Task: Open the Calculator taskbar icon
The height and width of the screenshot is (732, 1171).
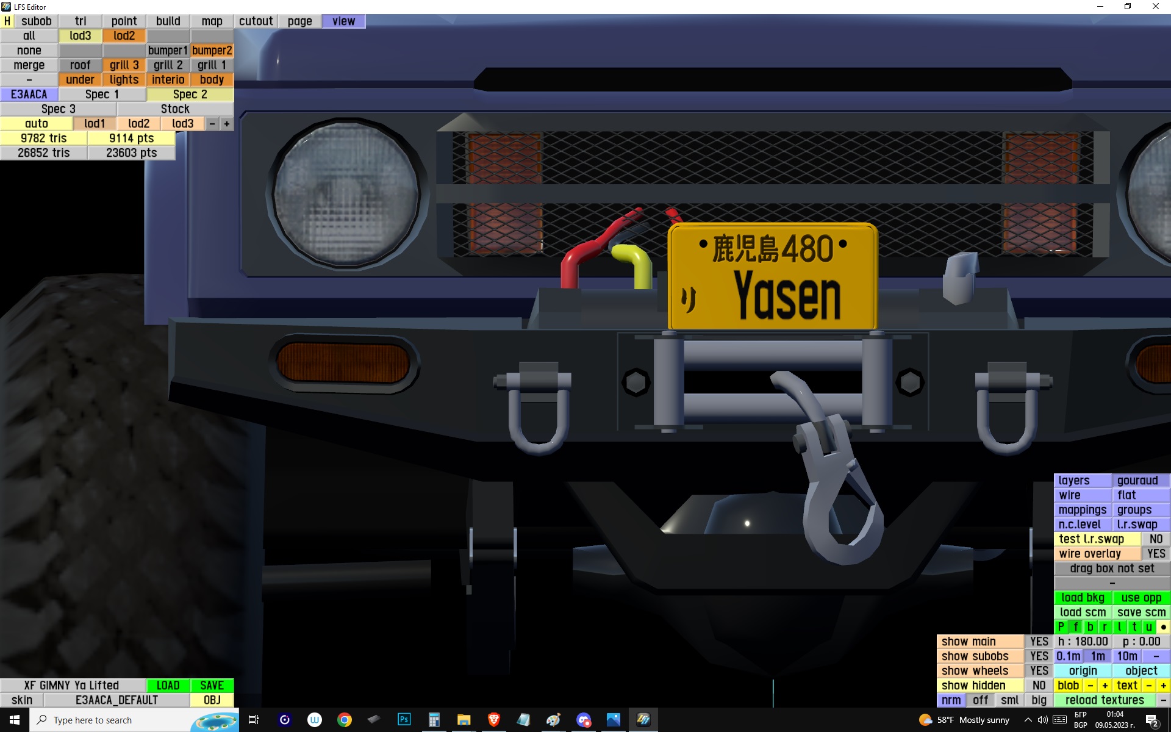Action: coord(434,720)
